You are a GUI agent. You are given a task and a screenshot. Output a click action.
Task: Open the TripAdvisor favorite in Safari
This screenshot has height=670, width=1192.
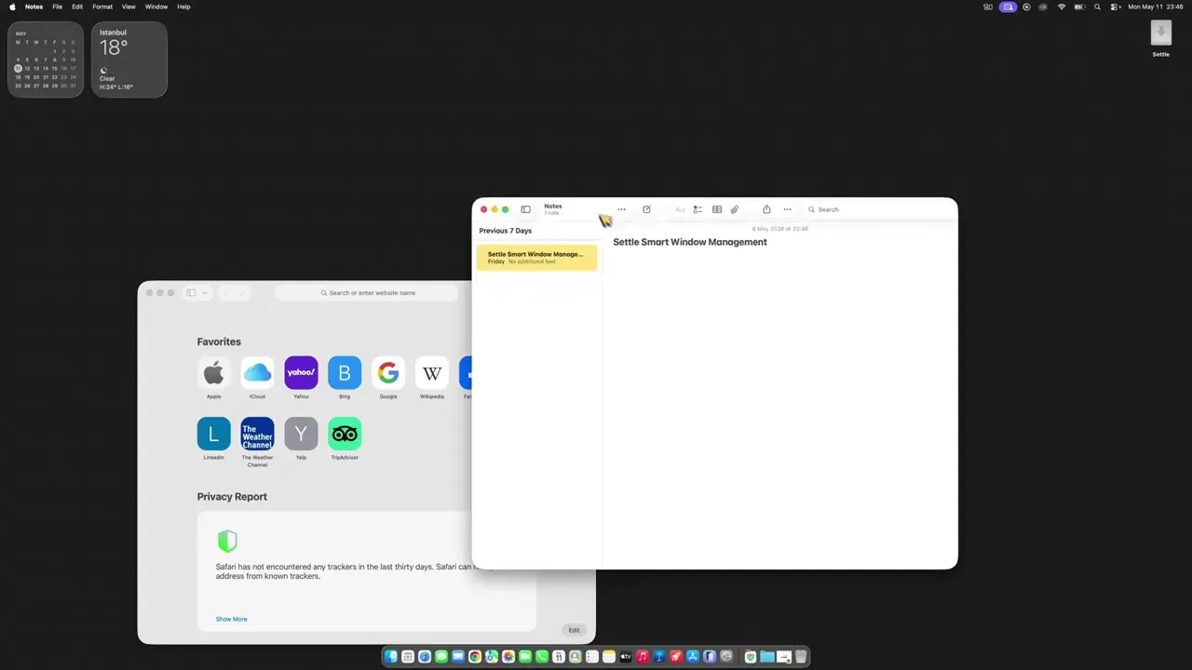tap(345, 434)
